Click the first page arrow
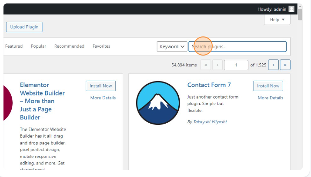Viewport: 311px width, 177px height. point(206,65)
